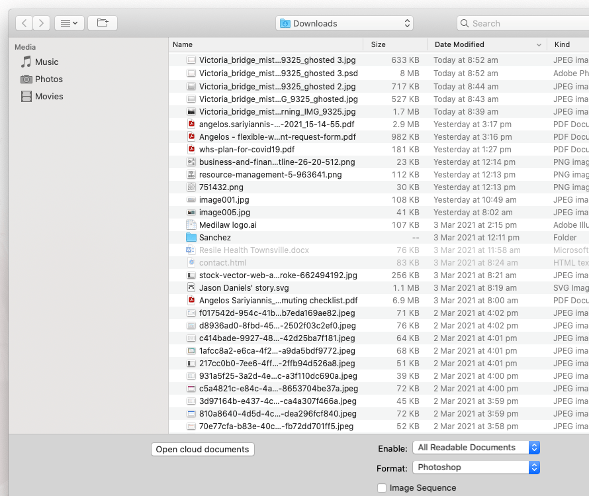The image size is (589, 496).
Task: Click the magnifying glass in the Search field
Action: pyautogui.click(x=464, y=23)
